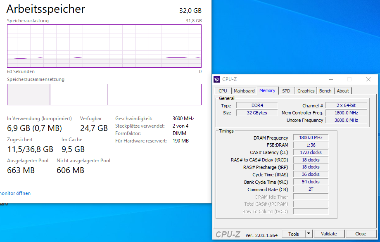Click the Verfügbar value 24,7 GB

pyautogui.click(x=94, y=128)
